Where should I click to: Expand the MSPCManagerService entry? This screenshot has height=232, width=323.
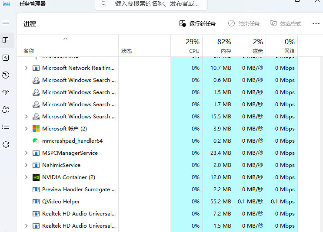(x=26, y=153)
